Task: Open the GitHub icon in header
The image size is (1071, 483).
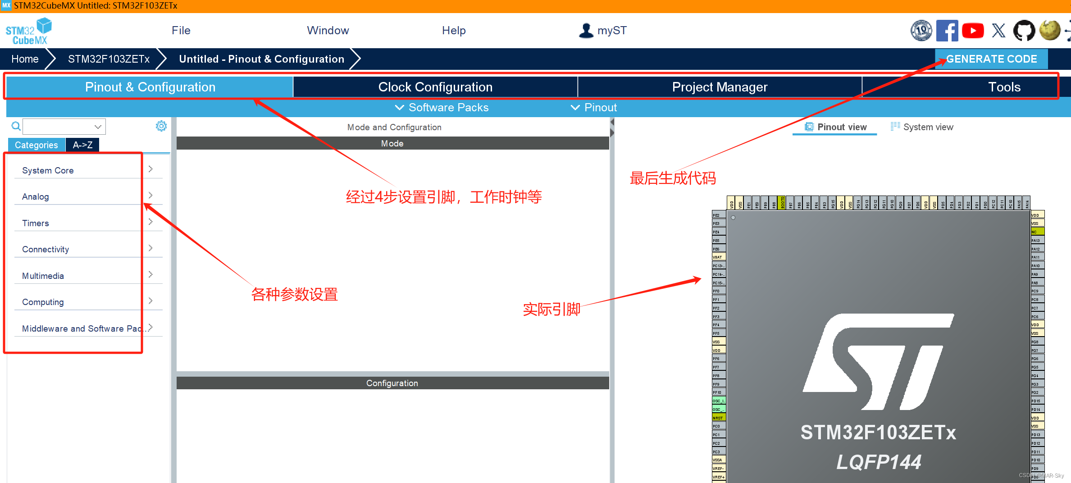Action: pyautogui.click(x=1024, y=31)
